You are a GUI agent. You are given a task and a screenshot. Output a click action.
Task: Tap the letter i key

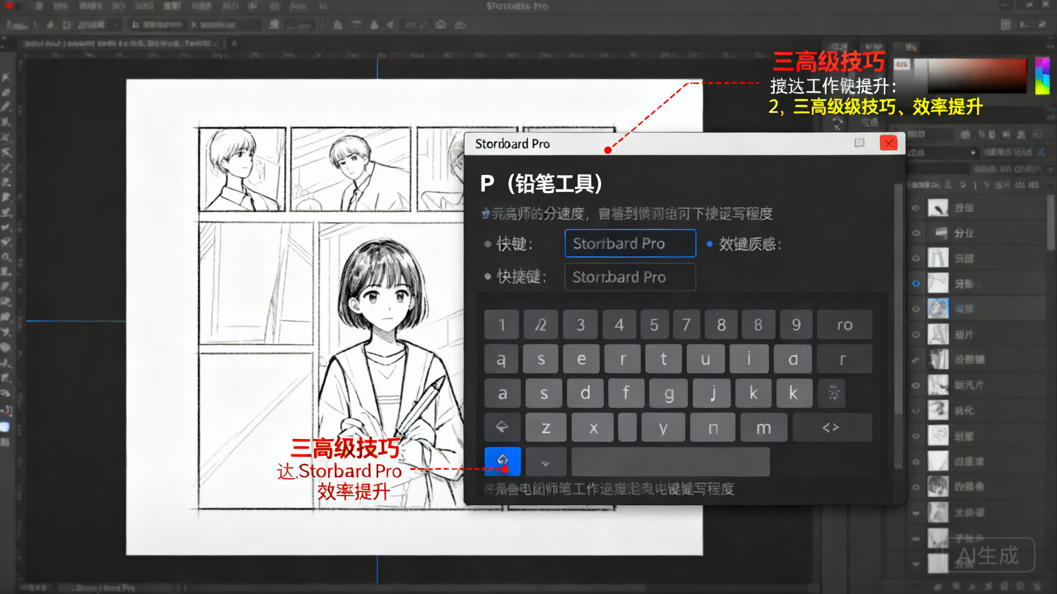[749, 359]
